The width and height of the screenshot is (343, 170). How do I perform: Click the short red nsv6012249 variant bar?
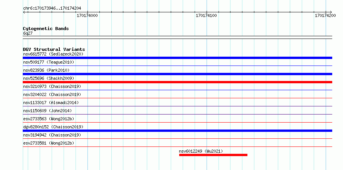(x=213, y=155)
